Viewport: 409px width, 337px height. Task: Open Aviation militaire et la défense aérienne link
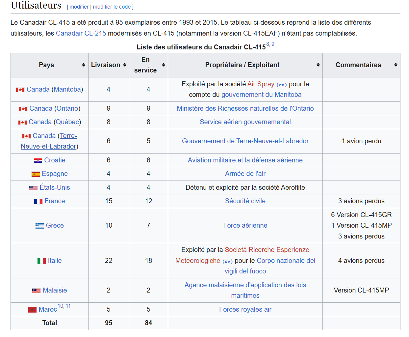pyautogui.click(x=245, y=160)
